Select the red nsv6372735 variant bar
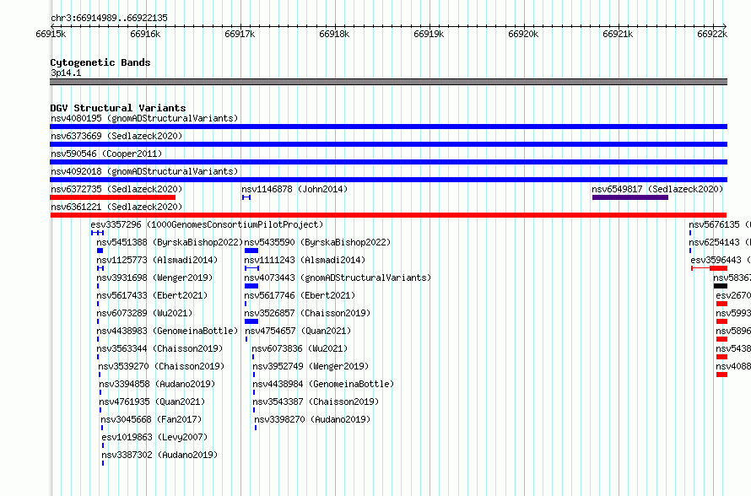The width and height of the screenshot is (751, 496). tap(112, 197)
